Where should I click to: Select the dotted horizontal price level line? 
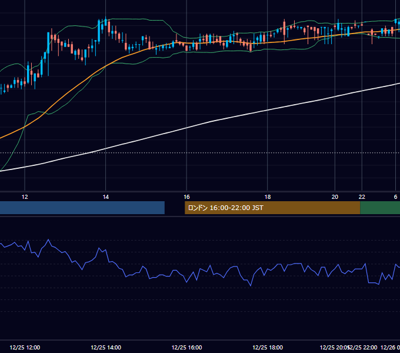tap(200, 153)
